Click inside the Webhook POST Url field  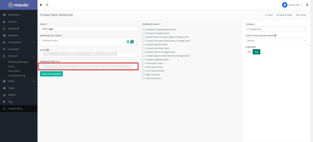pyautogui.click(x=88, y=66)
